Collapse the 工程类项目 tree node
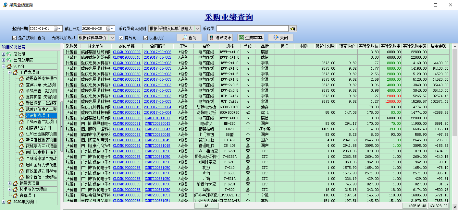The height and width of the screenshot is (210, 458). coord(9,73)
